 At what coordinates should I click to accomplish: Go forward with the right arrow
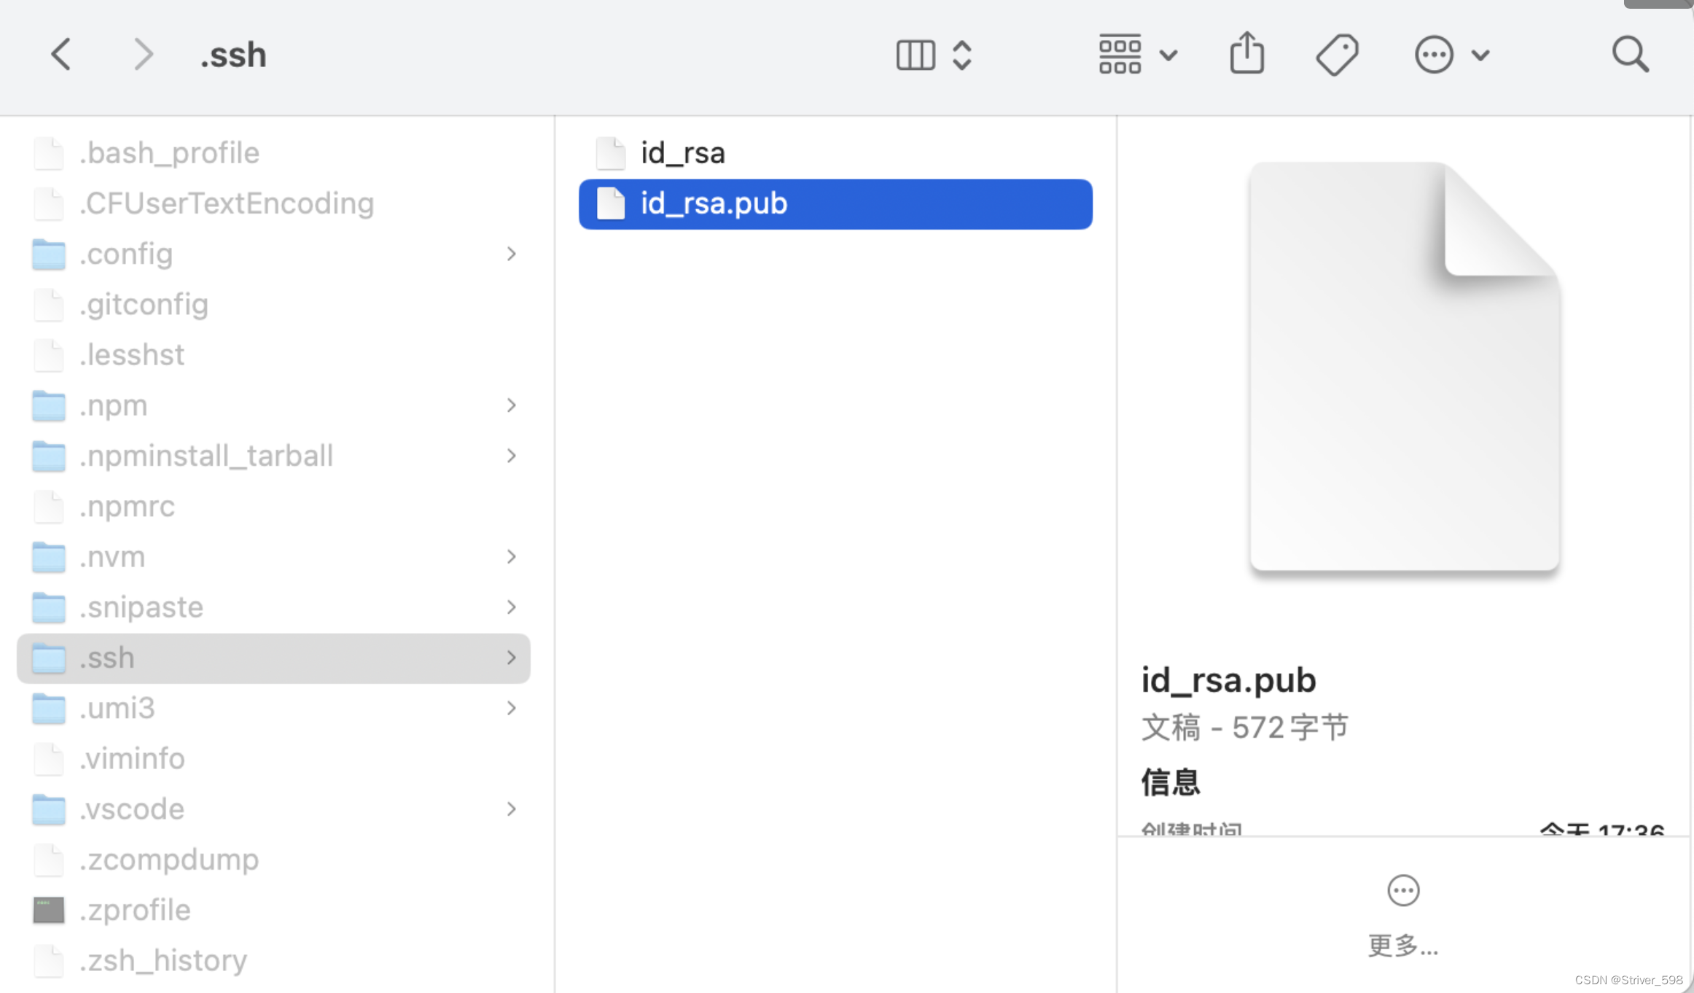tap(143, 55)
